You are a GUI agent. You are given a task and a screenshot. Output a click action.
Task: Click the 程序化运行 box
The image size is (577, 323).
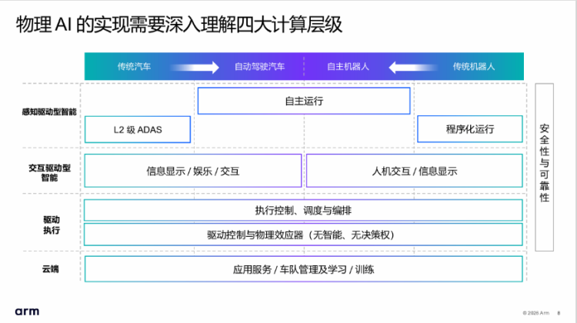click(470, 129)
